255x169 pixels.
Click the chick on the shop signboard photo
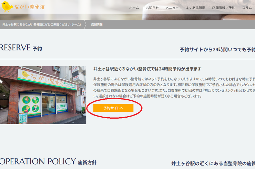pyautogui.click(x=26, y=74)
